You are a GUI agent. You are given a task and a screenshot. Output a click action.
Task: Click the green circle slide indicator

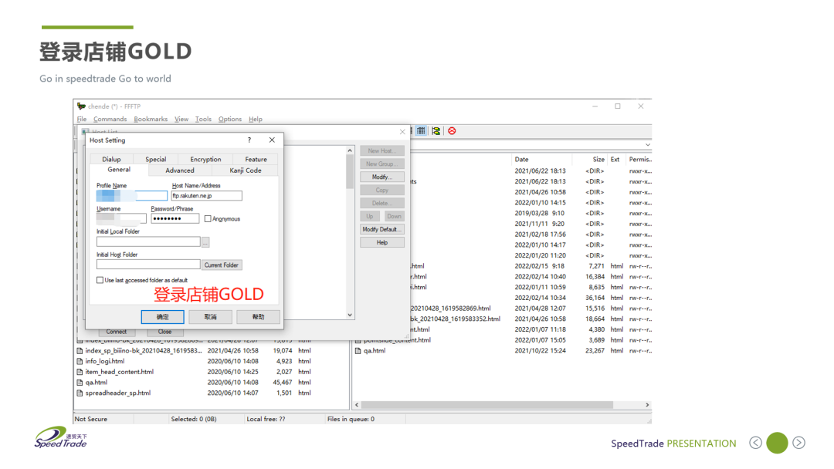coord(777,443)
